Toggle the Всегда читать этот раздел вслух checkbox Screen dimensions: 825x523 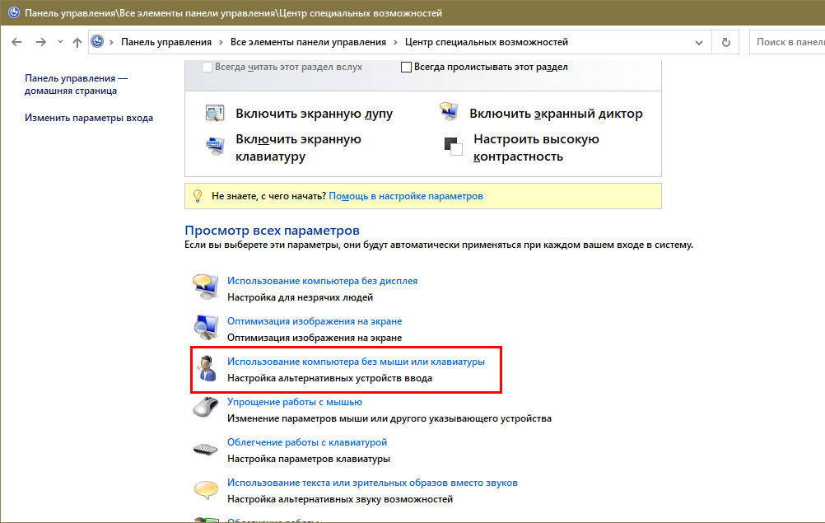[x=207, y=68]
